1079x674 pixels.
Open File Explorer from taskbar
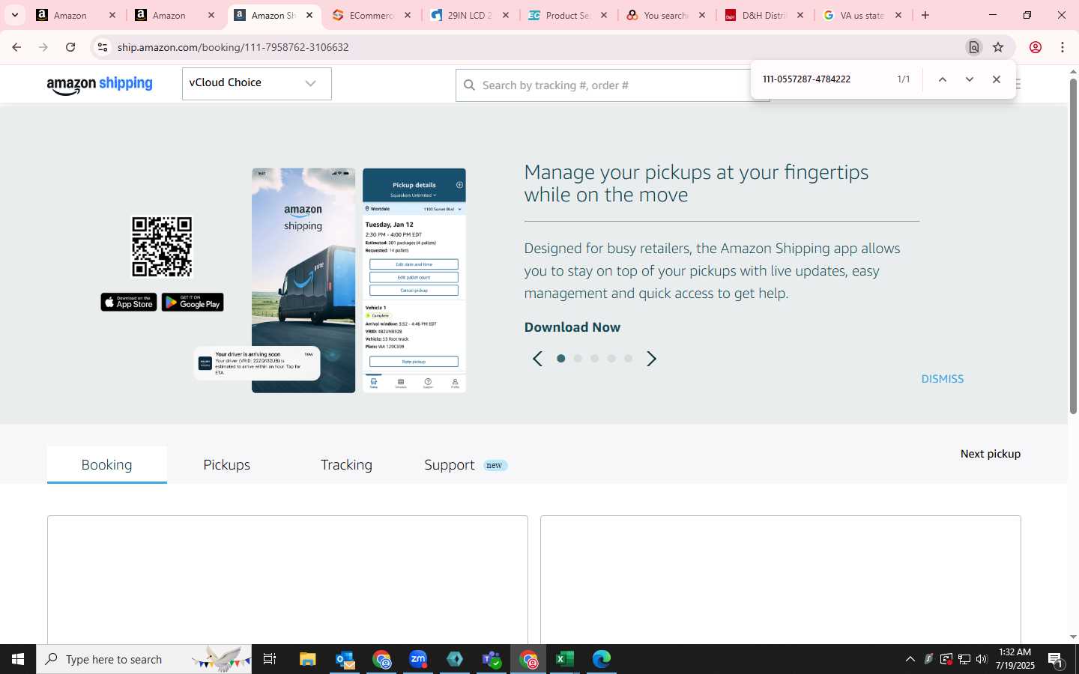pos(307,659)
